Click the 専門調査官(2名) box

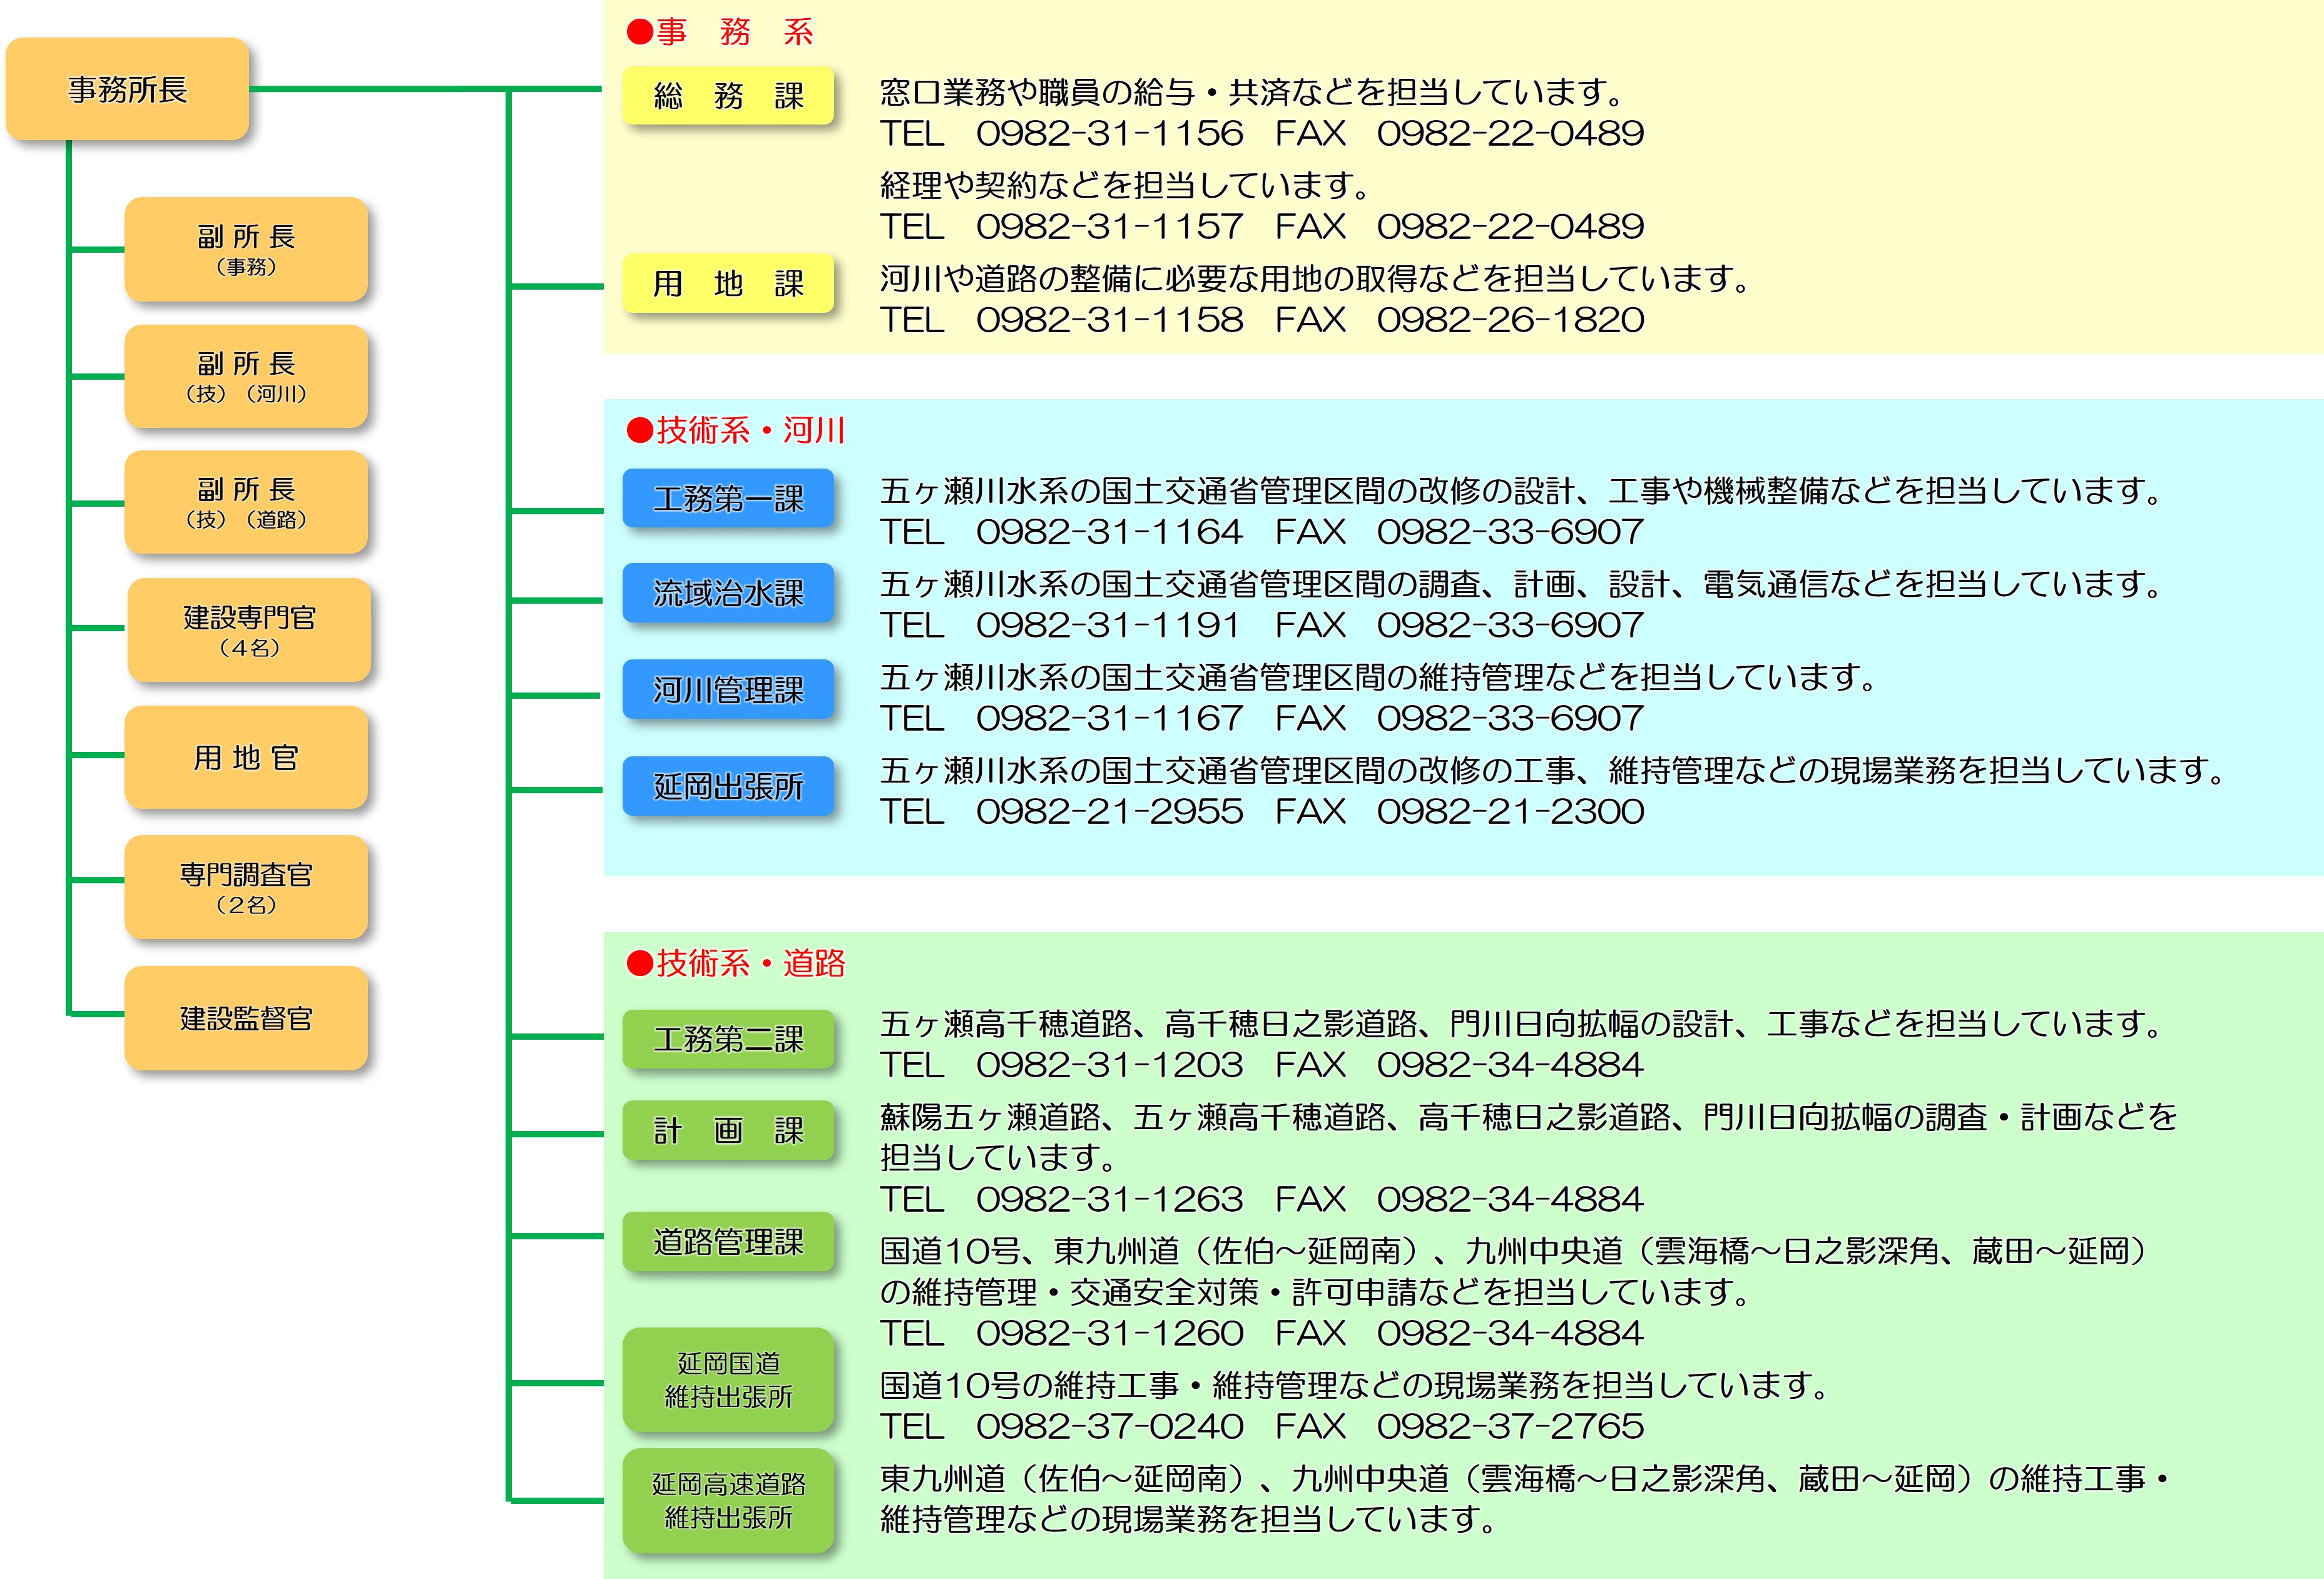tap(246, 887)
